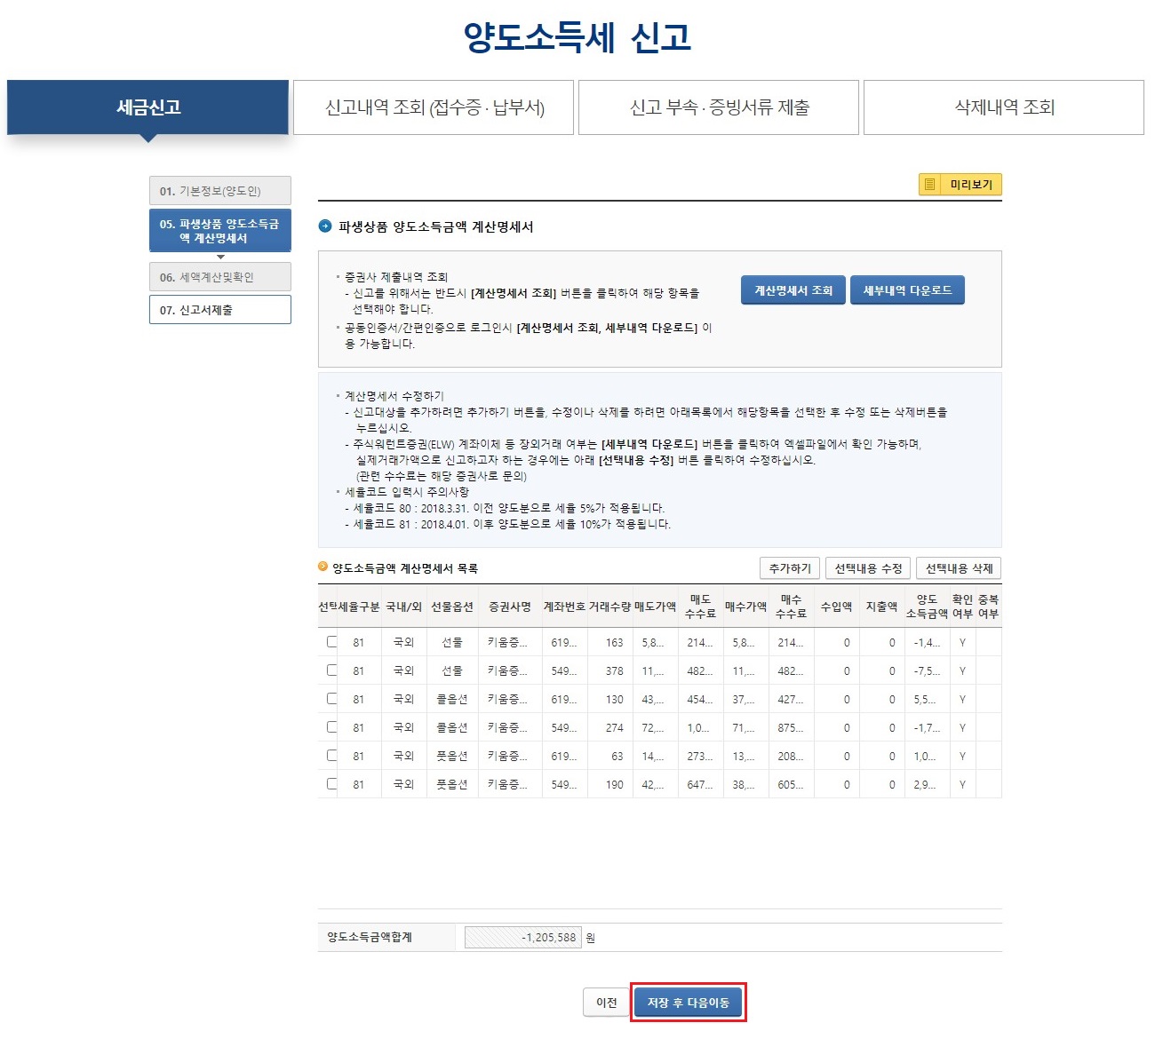Open the 세금신고 tab
Viewport: 1155px width, 1039px height.
[x=147, y=107]
